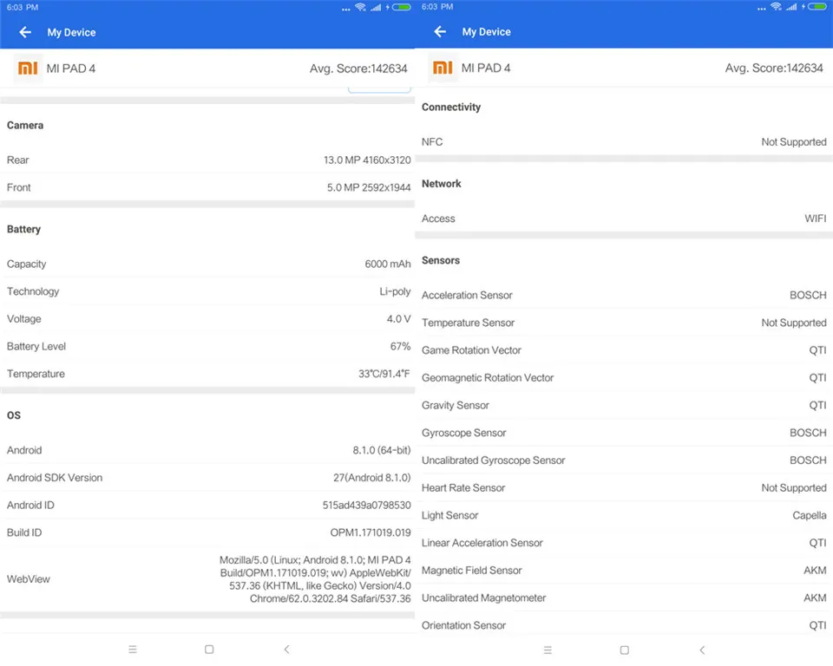Image resolution: width=833 pixels, height=666 pixels.
Task: Tap the navigation back chevron on left screen
Action: pos(287,649)
